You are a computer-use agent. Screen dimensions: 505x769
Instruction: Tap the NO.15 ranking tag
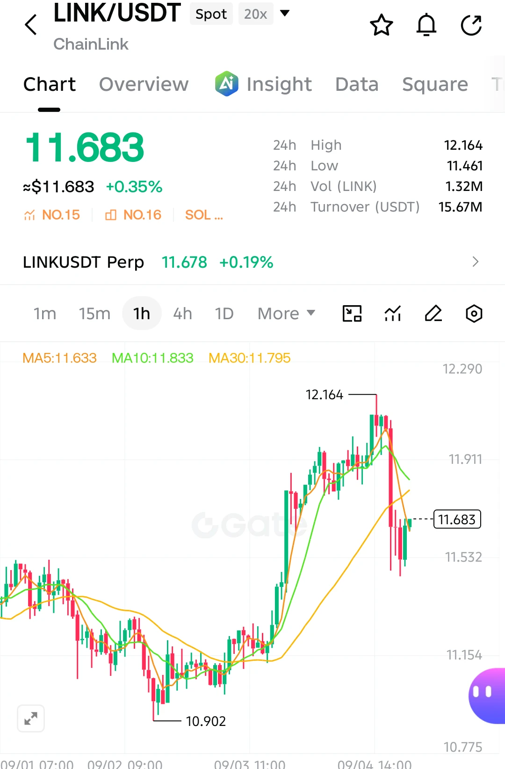tap(52, 215)
